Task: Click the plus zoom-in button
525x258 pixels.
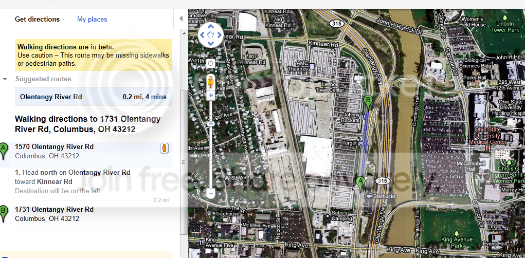Action: coord(211,96)
